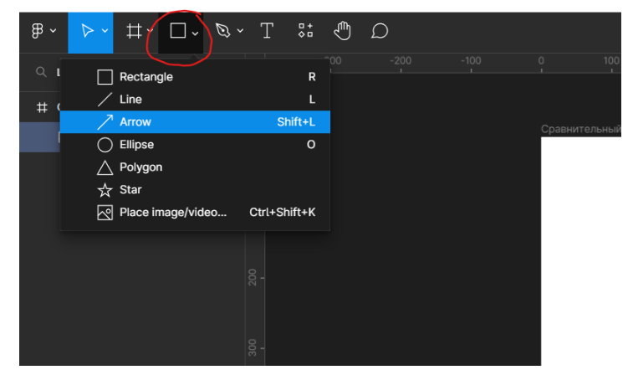The height and width of the screenshot is (375, 633).
Task: Click the Rectangle shape tool button
Action: point(177,31)
